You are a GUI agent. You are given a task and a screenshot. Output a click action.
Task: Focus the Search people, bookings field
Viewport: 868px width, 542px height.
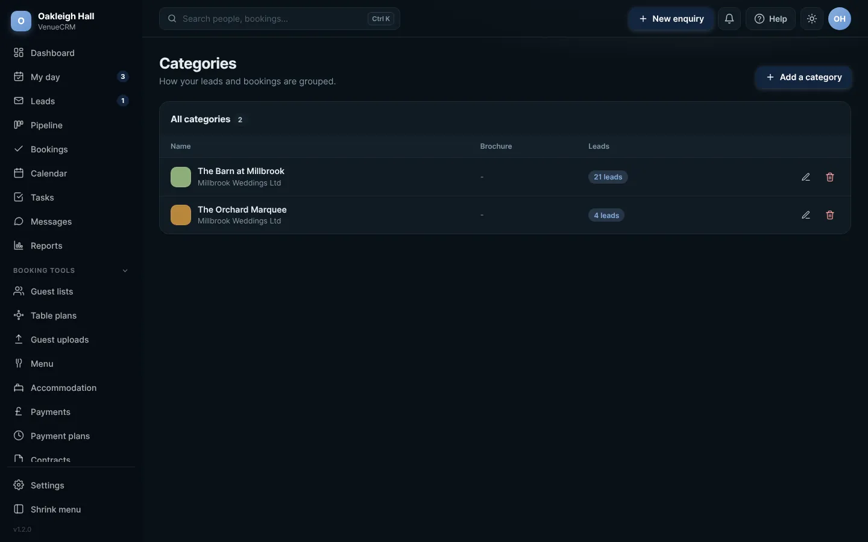point(280,19)
